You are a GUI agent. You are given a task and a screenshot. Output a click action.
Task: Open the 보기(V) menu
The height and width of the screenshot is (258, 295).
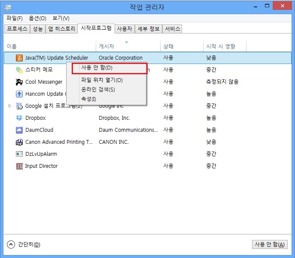61,18
